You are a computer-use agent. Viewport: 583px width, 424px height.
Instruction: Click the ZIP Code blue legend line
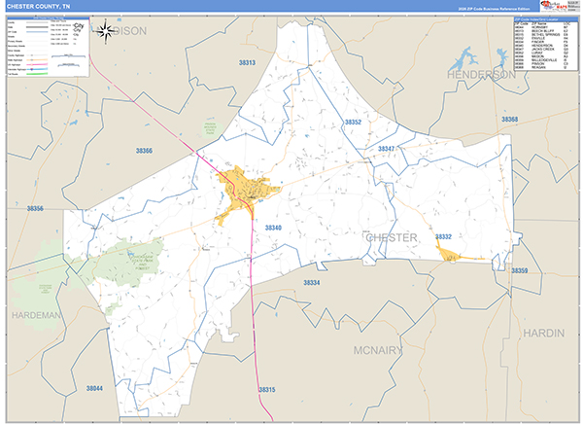pos(37,32)
